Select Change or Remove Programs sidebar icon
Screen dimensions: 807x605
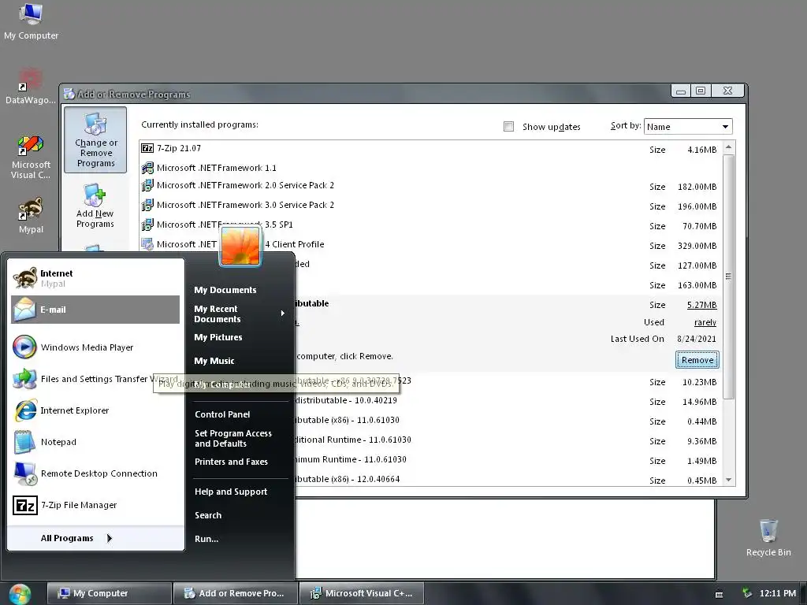[x=95, y=140]
